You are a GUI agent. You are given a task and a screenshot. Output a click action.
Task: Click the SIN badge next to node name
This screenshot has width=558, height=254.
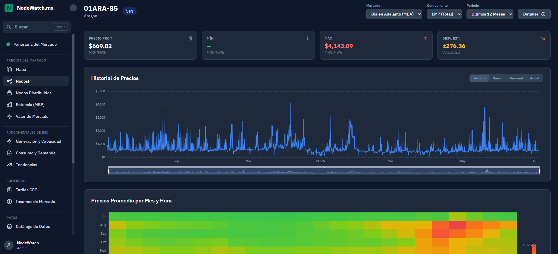click(130, 11)
